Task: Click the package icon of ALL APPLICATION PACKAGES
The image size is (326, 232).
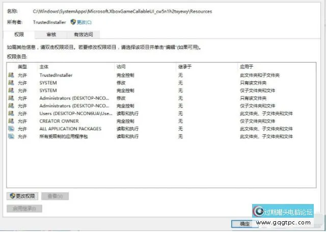Action: coord(11,129)
